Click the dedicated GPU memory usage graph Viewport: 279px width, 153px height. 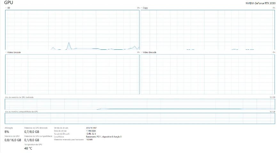(140, 104)
